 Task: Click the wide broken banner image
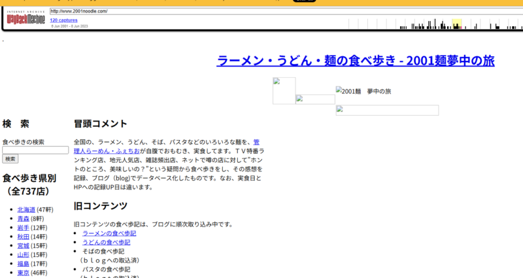pos(387,110)
